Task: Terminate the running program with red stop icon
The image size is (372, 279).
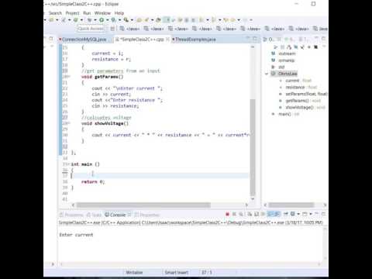Action: click(x=227, y=214)
